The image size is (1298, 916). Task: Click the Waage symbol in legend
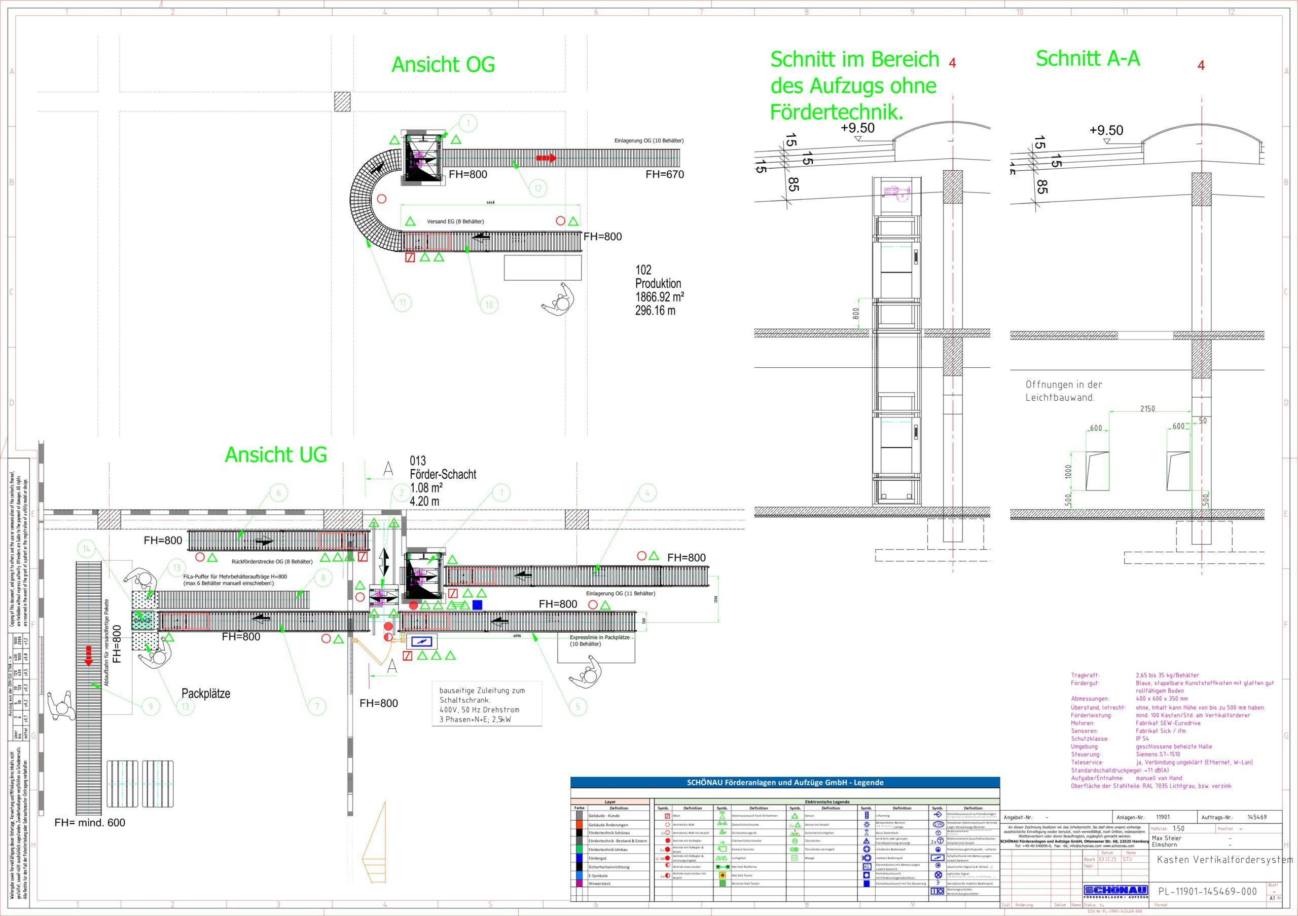click(x=795, y=858)
